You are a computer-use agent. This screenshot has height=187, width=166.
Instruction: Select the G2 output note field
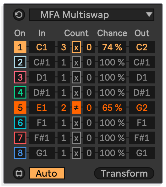tap(142, 107)
